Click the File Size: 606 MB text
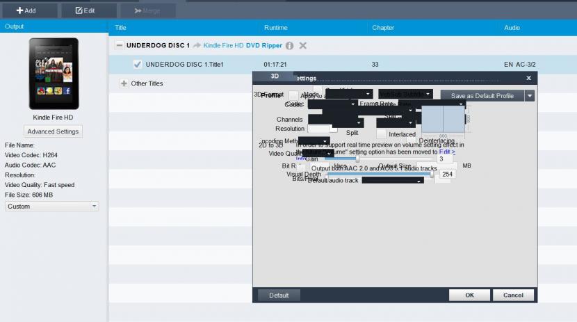The width and height of the screenshot is (577, 322). tap(29, 195)
